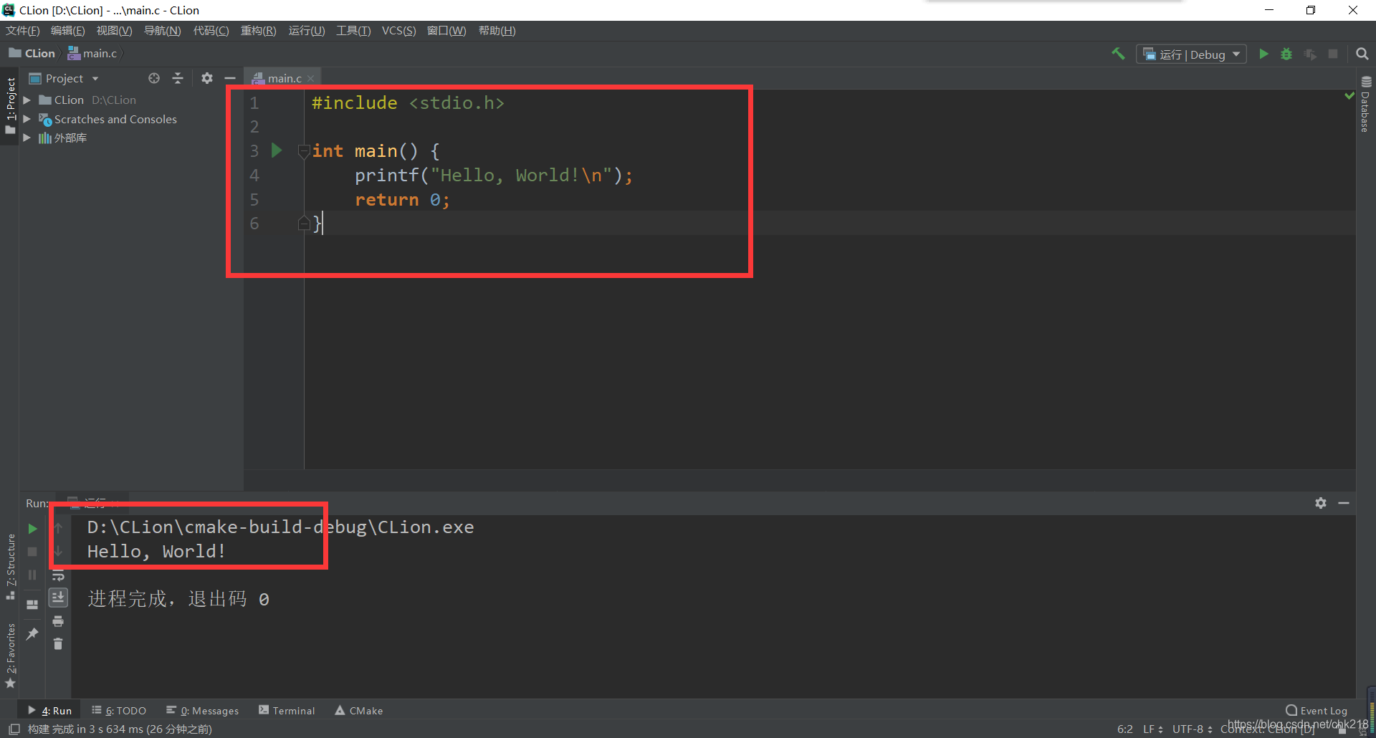Clear all Run console output with the trash icon

point(58,644)
